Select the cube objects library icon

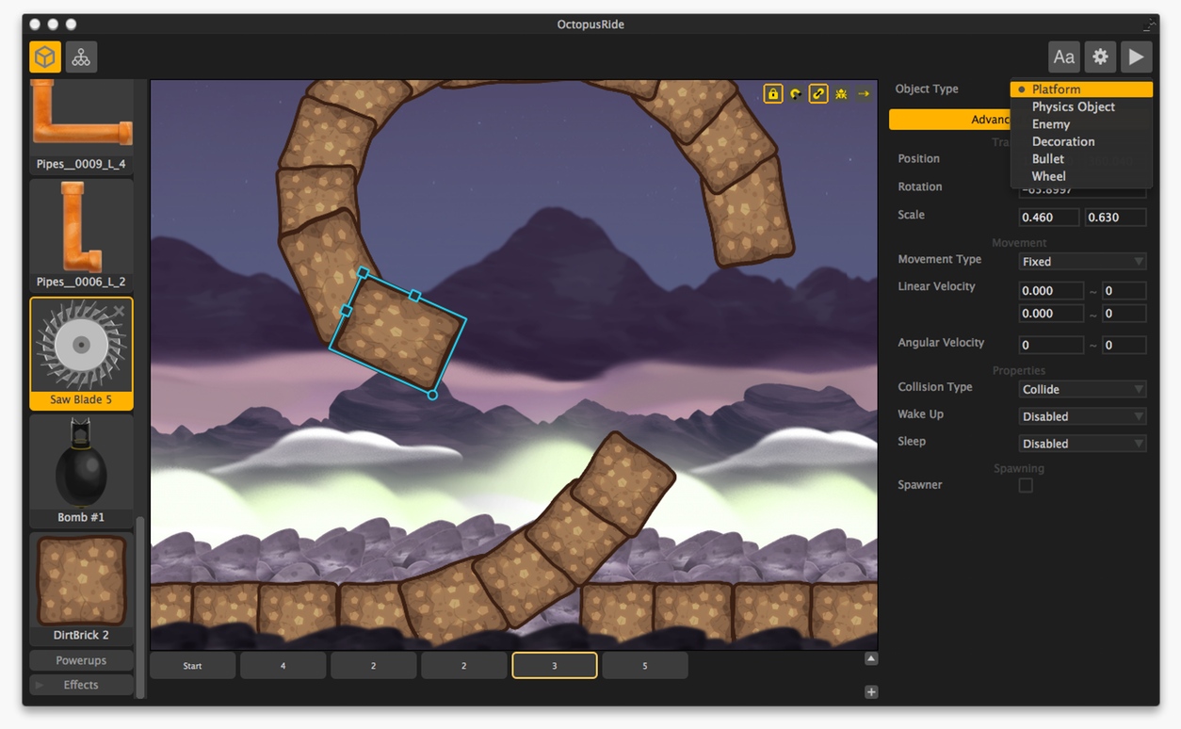click(45, 57)
